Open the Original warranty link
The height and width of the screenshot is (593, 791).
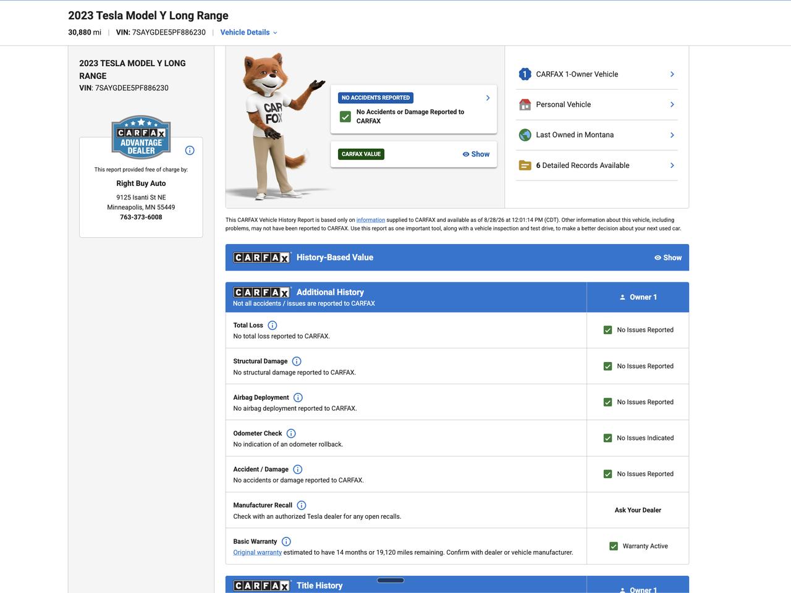[257, 552]
